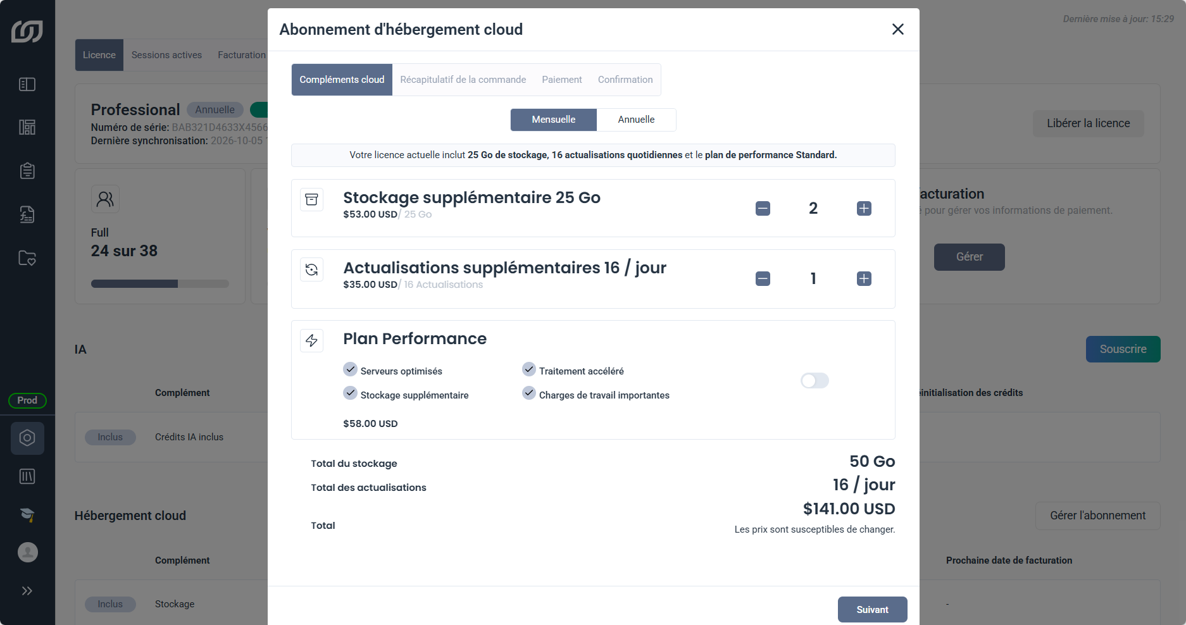This screenshot has height=625, width=1186.
Task: Close the cloud hosting subscription dialog
Action: click(x=897, y=29)
